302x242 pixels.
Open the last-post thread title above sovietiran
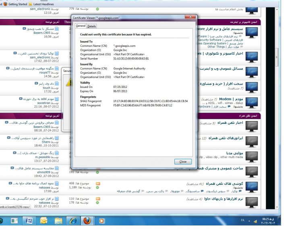(39, 99)
